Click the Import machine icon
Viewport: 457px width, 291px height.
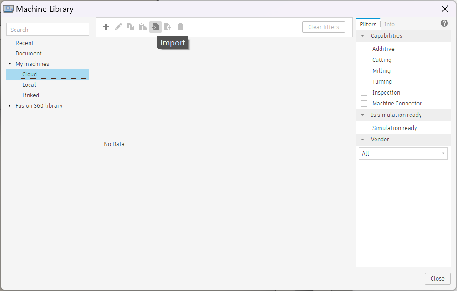click(155, 27)
